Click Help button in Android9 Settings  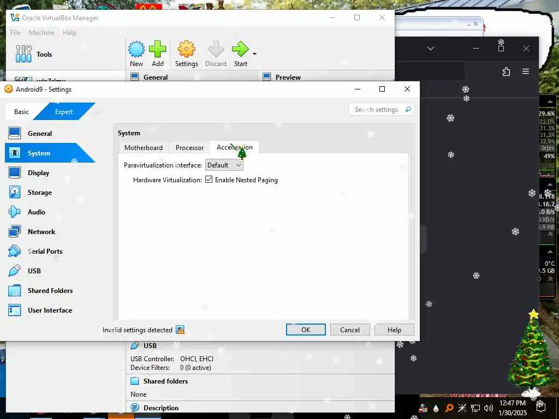pos(394,330)
